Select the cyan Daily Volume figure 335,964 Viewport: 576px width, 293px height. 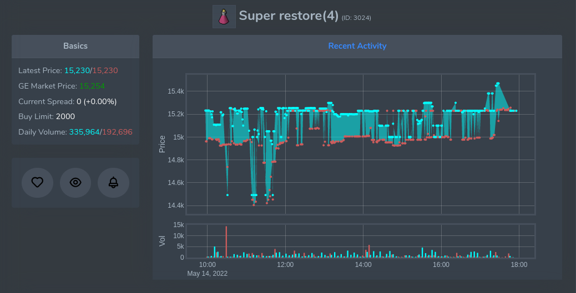coord(84,132)
